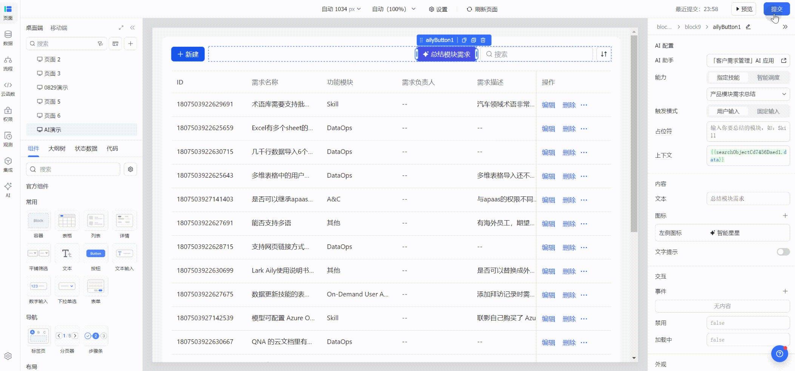Collapse the left panel with double chevron
The image size is (795, 371).
(x=132, y=28)
